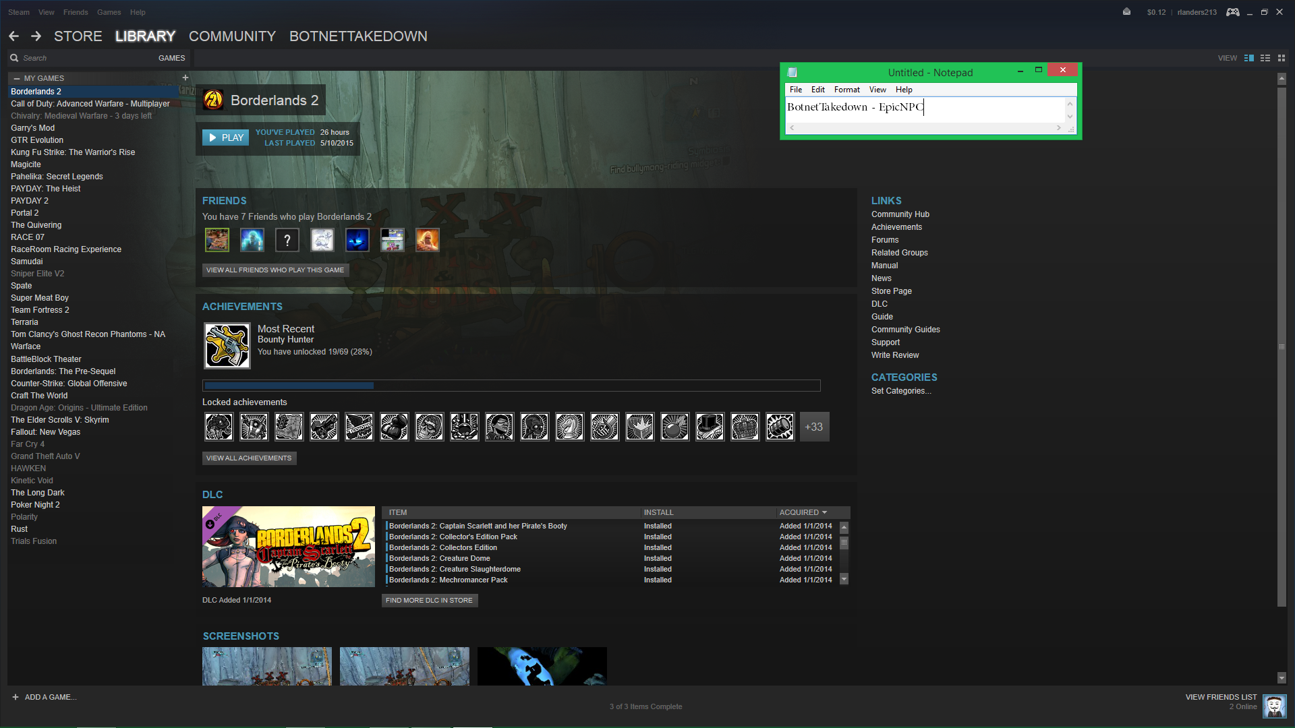Open the Steam menu
Viewport: 1295px width, 728px height.
tap(19, 12)
